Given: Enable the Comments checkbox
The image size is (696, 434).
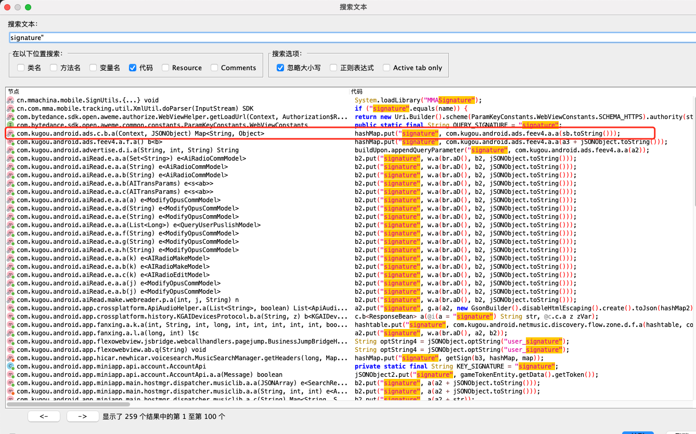Looking at the screenshot, I should click(214, 68).
